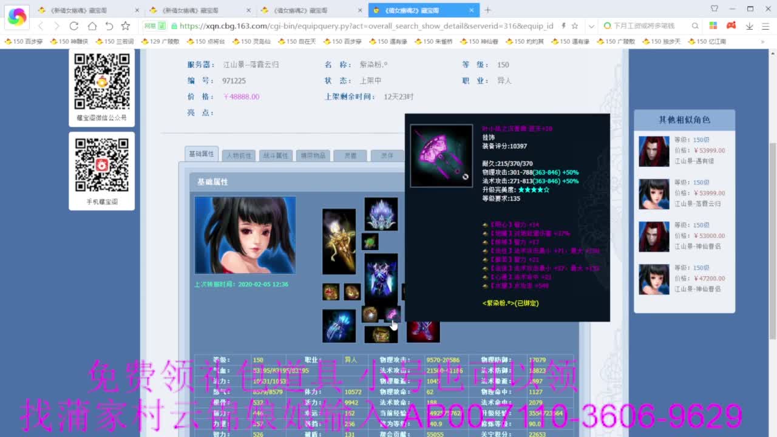Close the active fourth browser tab
This screenshot has width=777, height=437.
click(x=472, y=10)
